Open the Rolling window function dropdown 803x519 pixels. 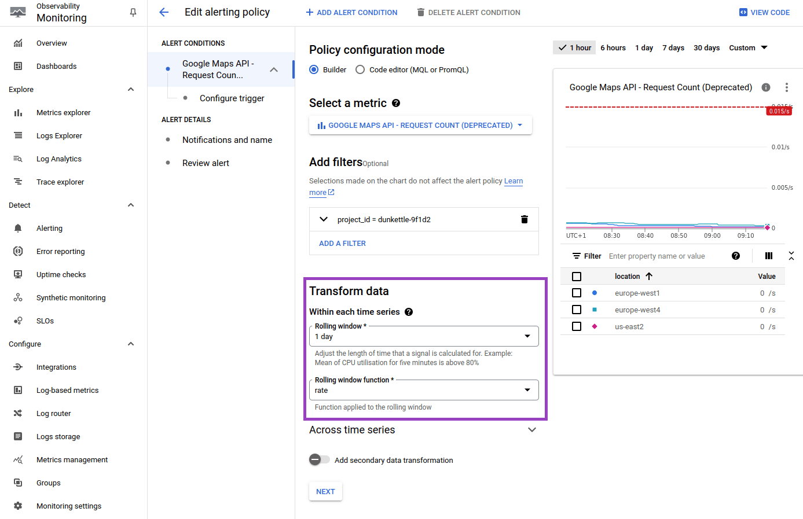pos(423,390)
